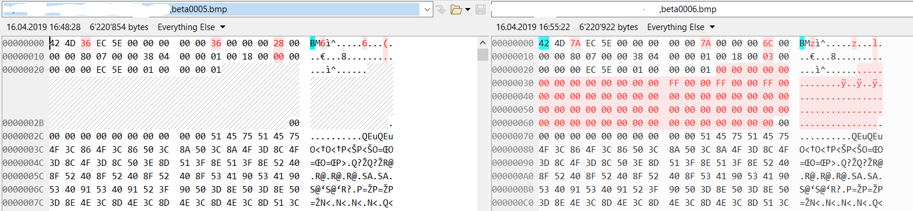Image resolution: width=913 pixels, height=211 pixels.
Task: Click offset 000000A0 in the right pane
Action: coord(513,176)
